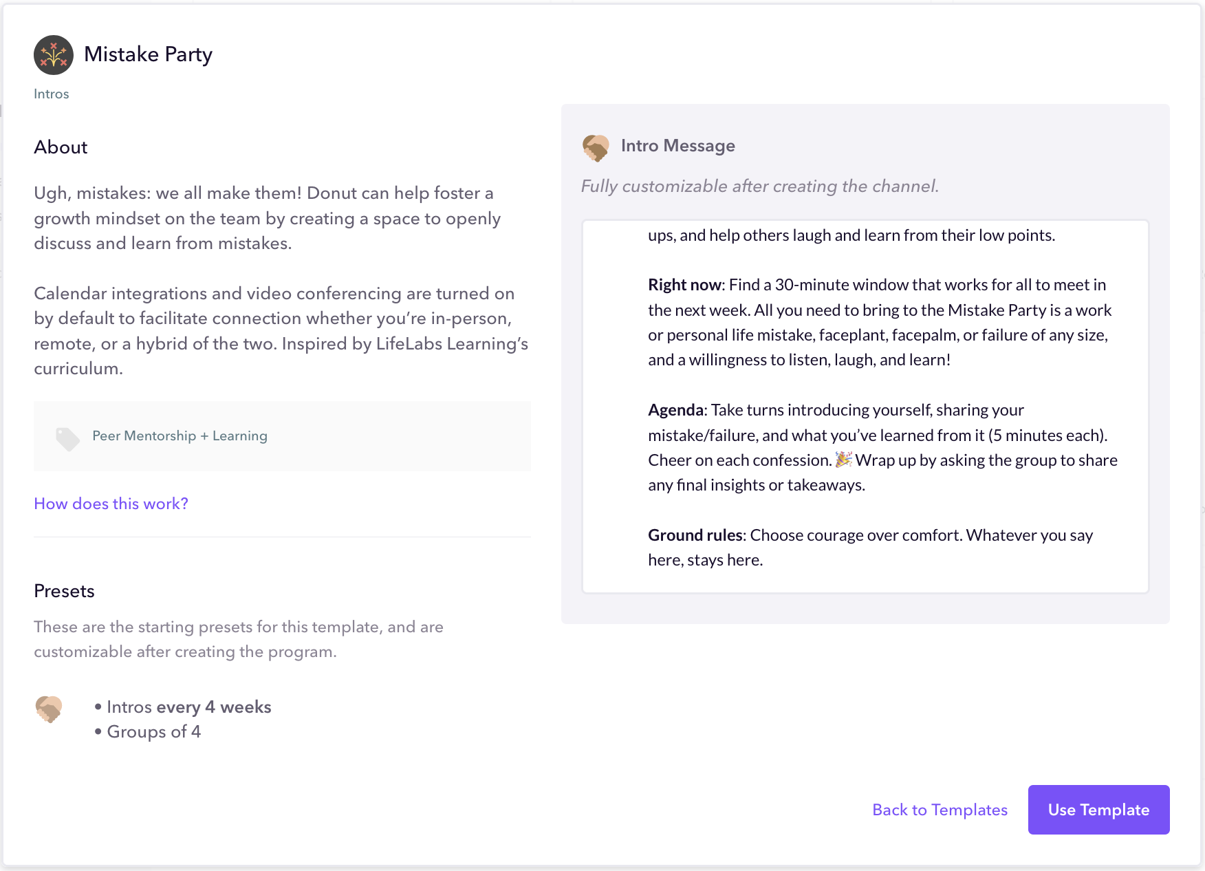Viewport: 1205px width, 871px height.
Task: Click the Mistake Party fireworks icon
Action: coord(54,55)
